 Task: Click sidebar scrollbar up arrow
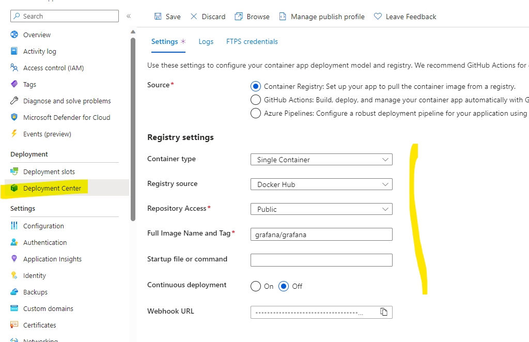click(133, 32)
